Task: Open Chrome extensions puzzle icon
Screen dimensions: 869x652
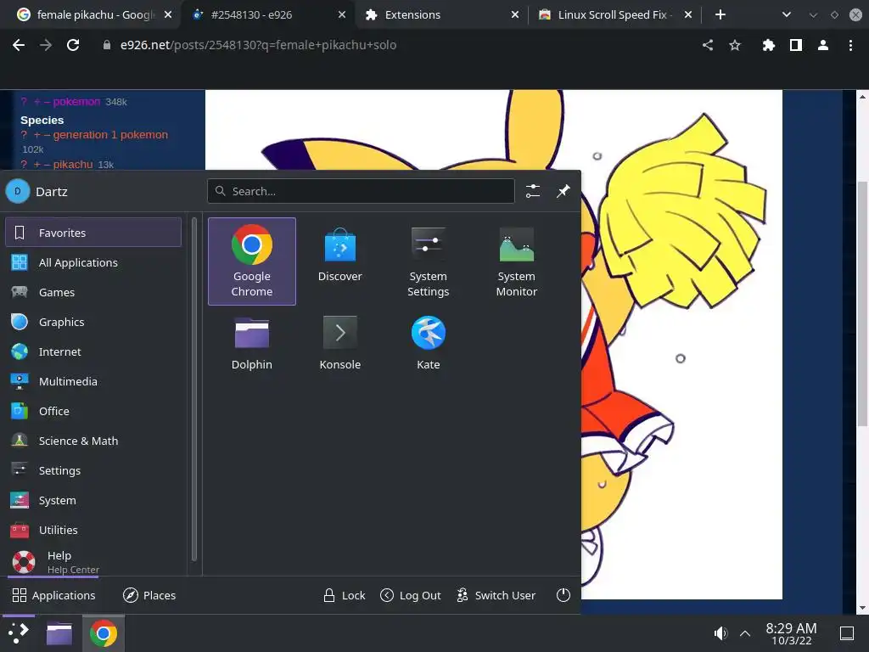Action: tap(768, 45)
